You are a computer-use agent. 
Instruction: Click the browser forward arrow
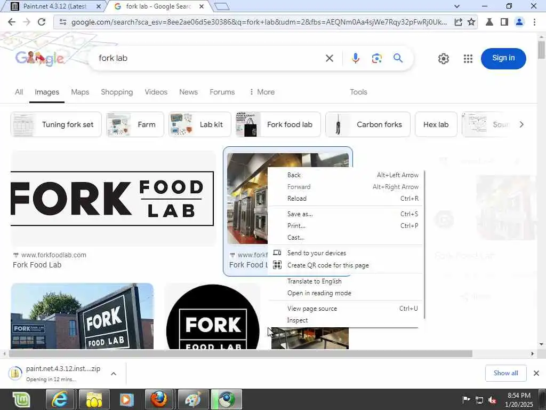pos(27,22)
